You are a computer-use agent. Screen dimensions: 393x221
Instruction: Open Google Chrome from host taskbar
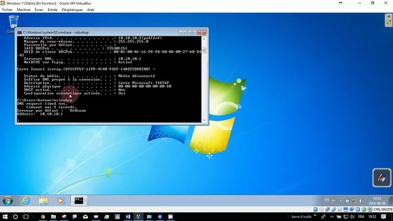tap(43, 217)
